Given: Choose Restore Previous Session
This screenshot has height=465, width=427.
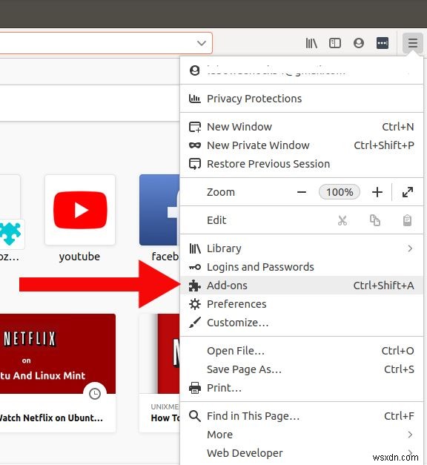Looking at the screenshot, I should 302,164.
